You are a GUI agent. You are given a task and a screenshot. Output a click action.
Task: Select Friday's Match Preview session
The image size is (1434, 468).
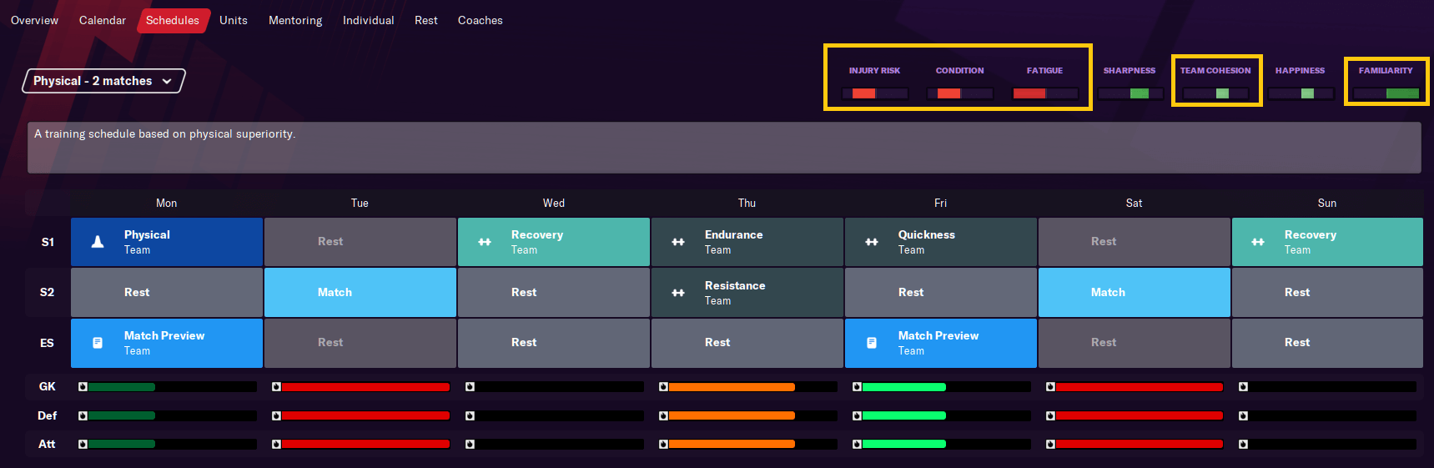pos(941,343)
